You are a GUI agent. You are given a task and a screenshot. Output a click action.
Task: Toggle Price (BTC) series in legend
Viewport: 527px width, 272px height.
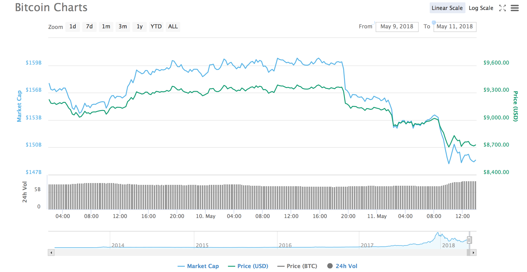point(297,266)
